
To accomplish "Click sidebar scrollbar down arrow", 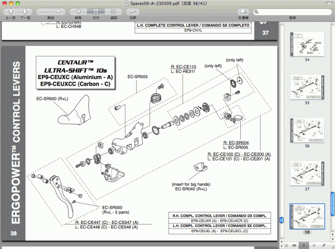I will click(x=333, y=239).
